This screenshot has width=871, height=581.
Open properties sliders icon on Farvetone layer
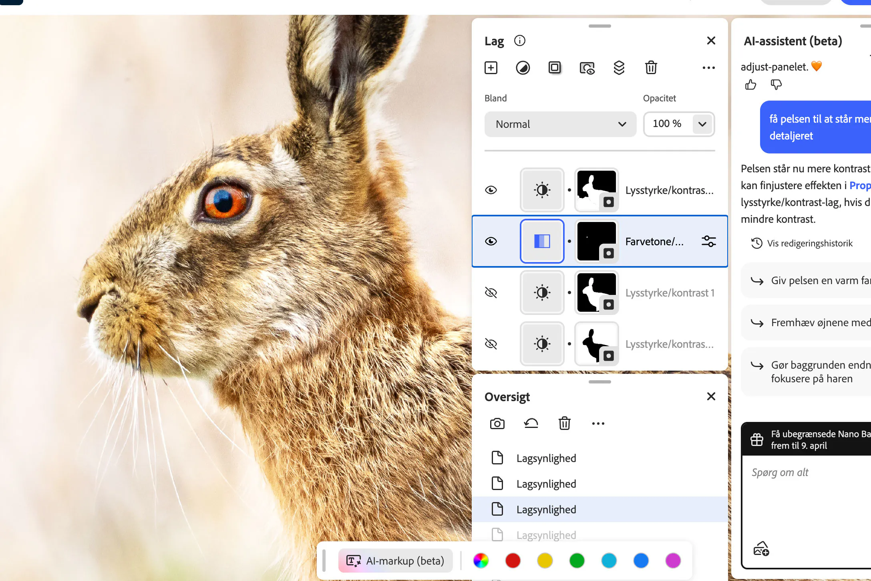click(x=708, y=241)
